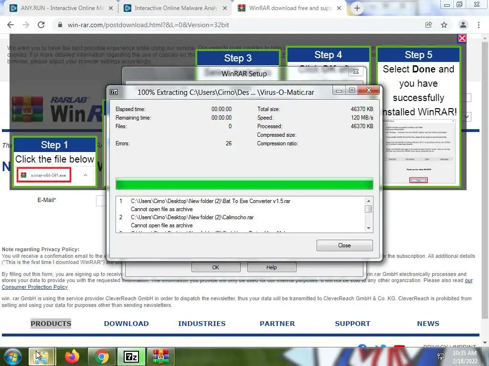Go forward in Chrome browser
489x366 pixels.
click(26, 25)
